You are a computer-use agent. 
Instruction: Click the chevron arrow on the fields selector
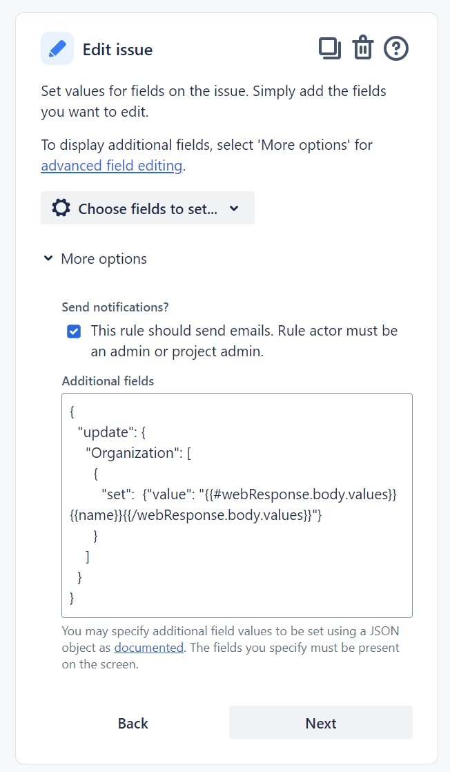[234, 208]
